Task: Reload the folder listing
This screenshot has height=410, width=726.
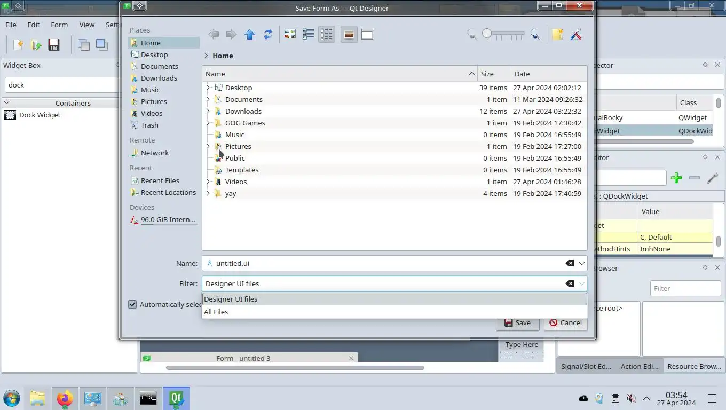Action: pos(268,34)
